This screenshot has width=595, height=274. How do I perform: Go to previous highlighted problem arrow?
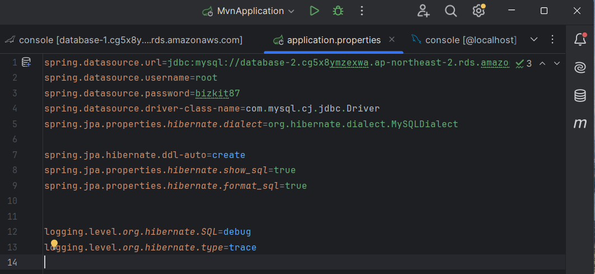(x=542, y=63)
